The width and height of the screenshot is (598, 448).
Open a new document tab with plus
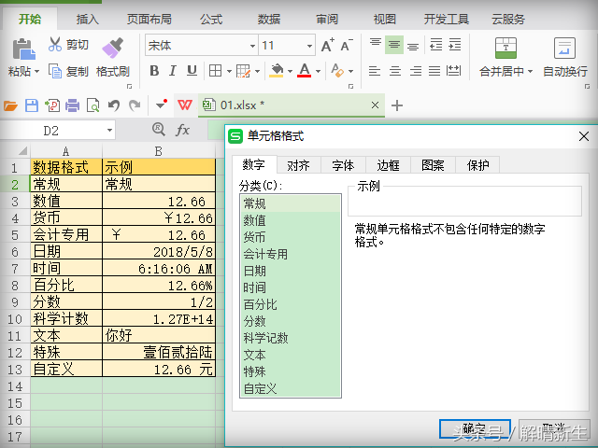tap(397, 105)
